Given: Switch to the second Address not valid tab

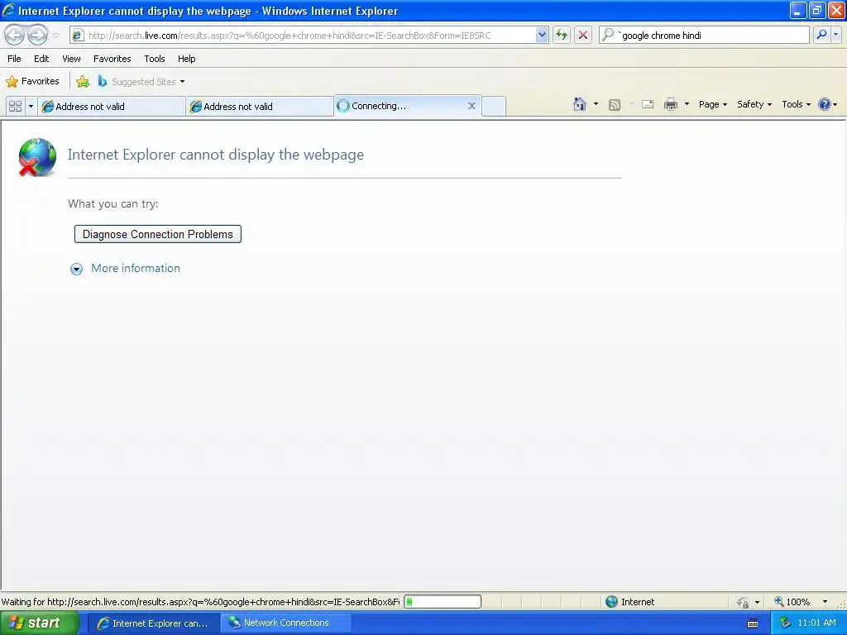Looking at the screenshot, I should point(260,107).
